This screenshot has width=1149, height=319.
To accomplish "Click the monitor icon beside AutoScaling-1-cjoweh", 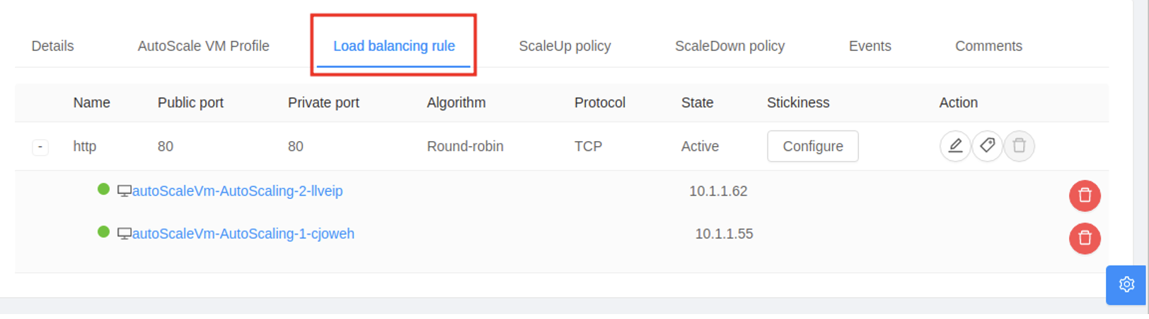I will pos(125,234).
